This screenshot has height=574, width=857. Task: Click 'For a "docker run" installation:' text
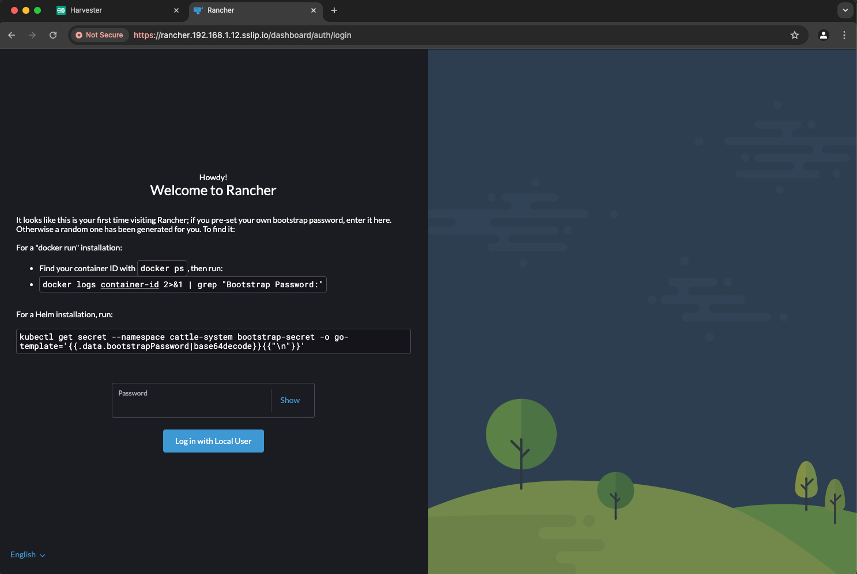click(69, 248)
